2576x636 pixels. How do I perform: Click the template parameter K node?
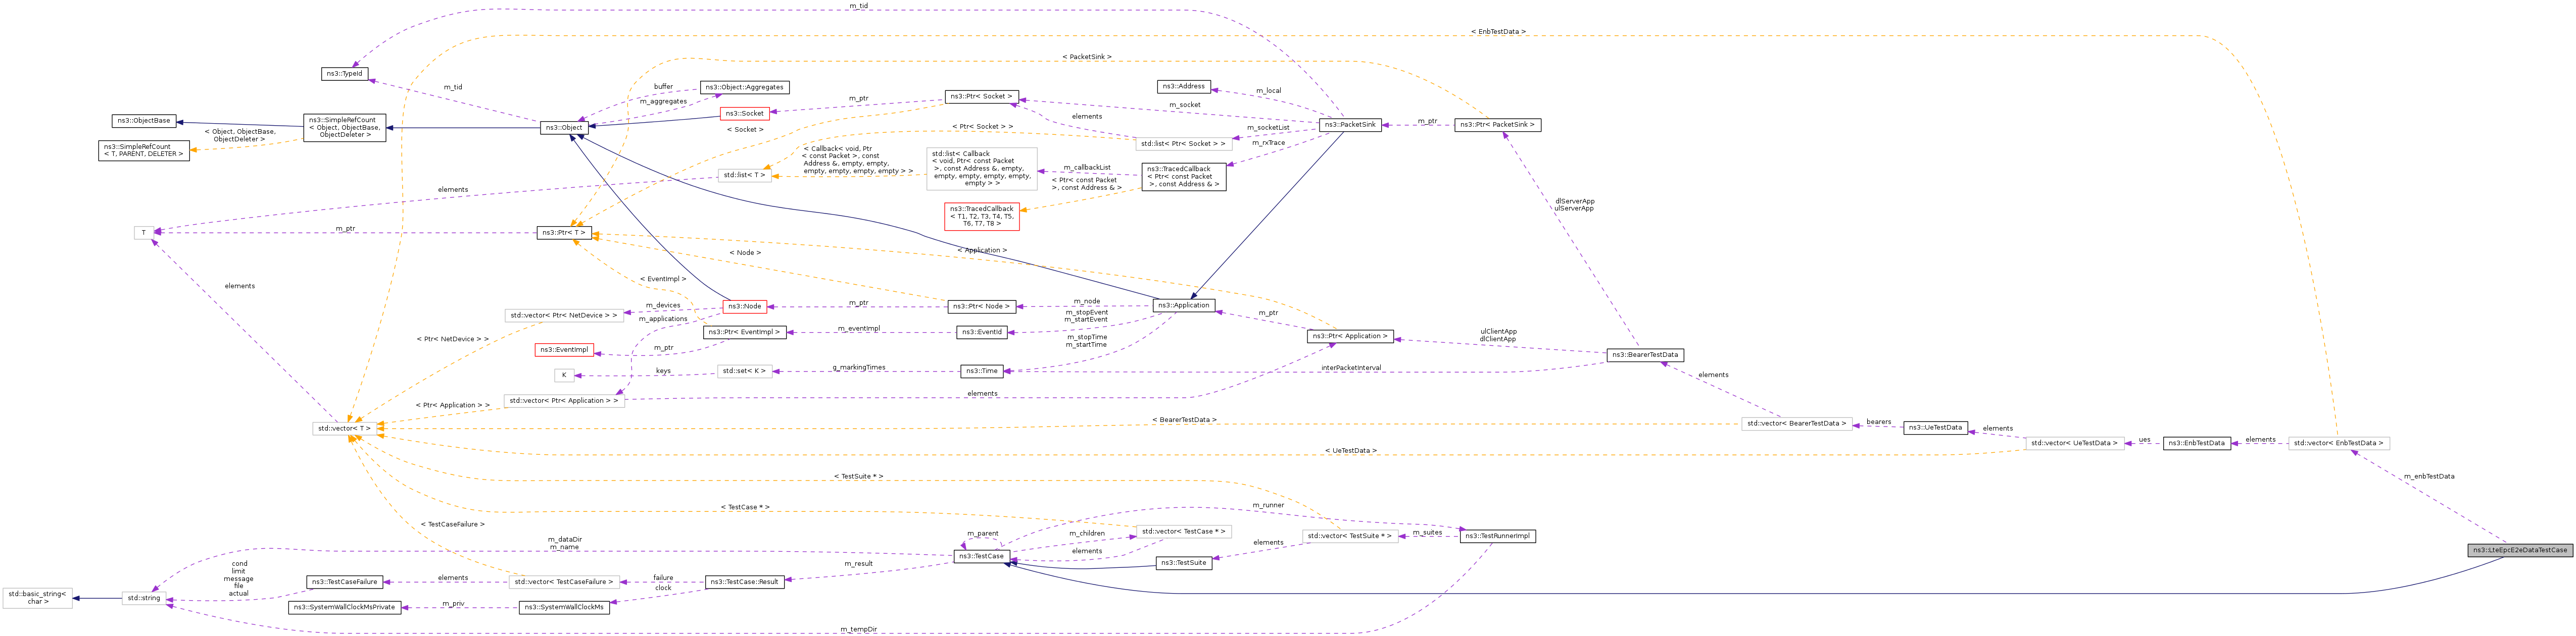coord(565,376)
